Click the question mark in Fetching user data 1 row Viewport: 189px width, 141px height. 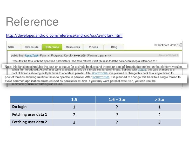click(117, 115)
